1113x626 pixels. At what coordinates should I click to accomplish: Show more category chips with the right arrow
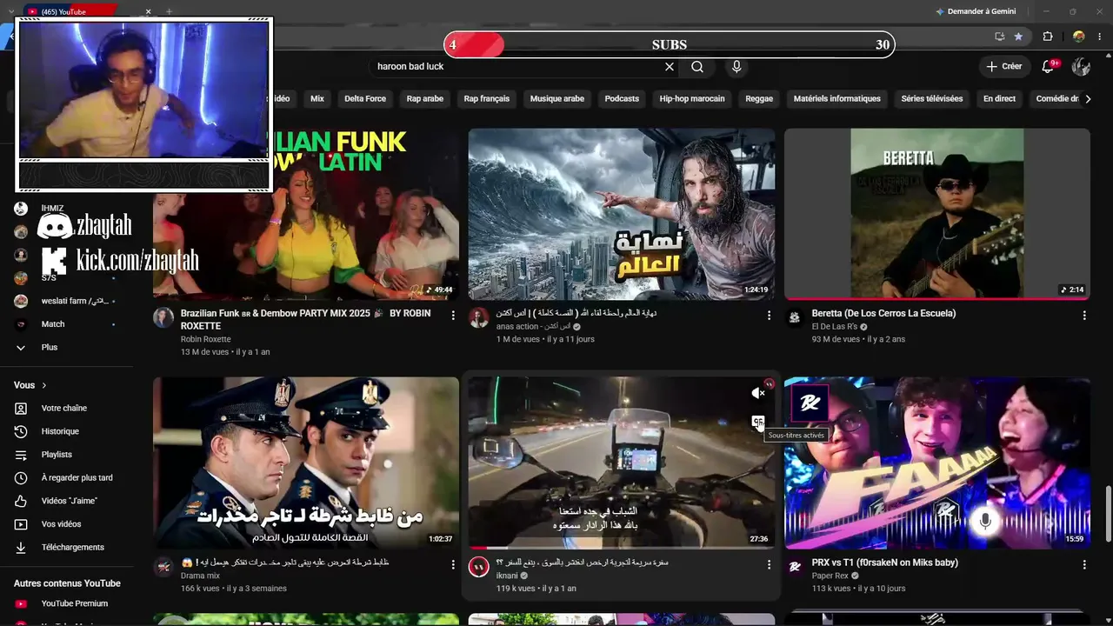[1088, 99]
